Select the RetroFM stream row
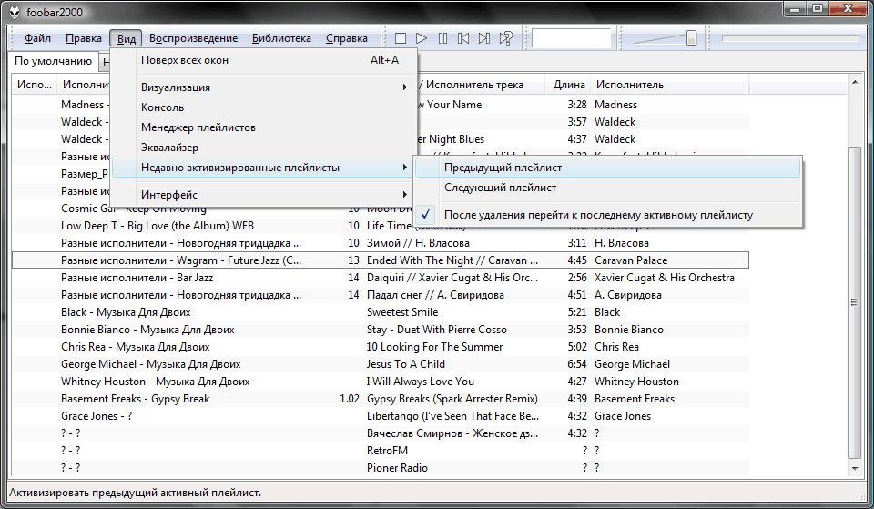This screenshot has height=509, width=874. tap(381, 451)
